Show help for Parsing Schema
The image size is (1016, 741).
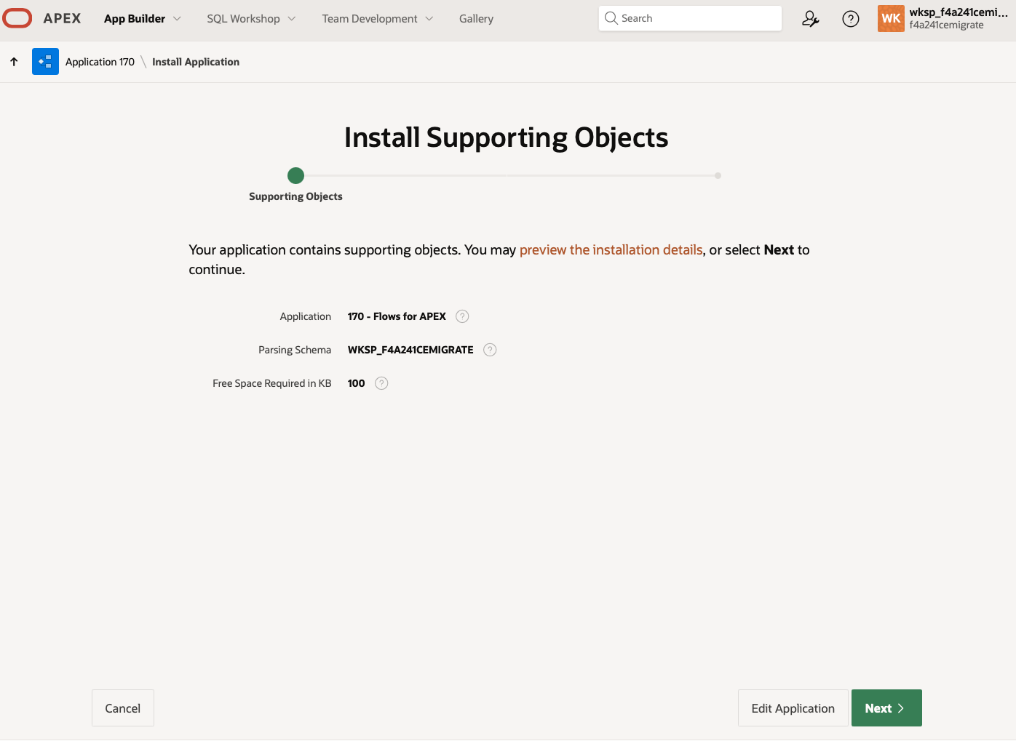(x=489, y=349)
